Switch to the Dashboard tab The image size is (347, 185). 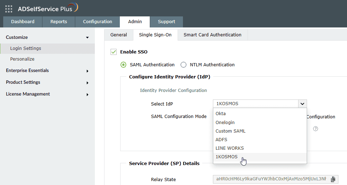(x=23, y=22)
